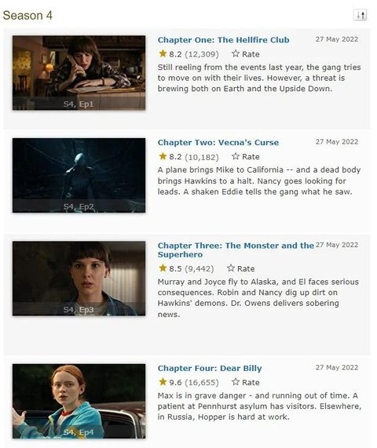Click the S4, Ep1 thumbnail image
The height and width of the screenshot is (448, 377).
pyautogui.click(x=79, y=73)
